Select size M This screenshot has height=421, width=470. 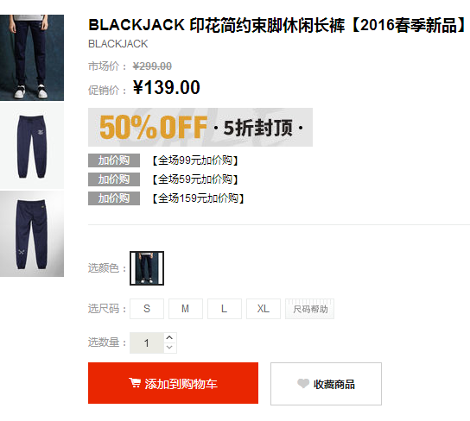(186, 309)
